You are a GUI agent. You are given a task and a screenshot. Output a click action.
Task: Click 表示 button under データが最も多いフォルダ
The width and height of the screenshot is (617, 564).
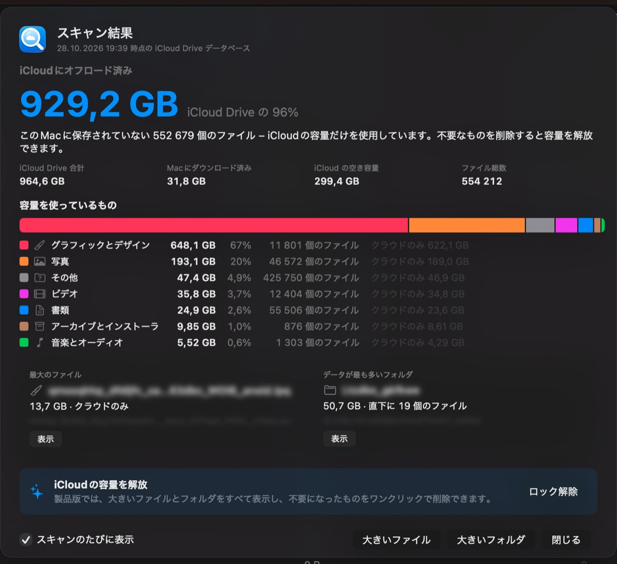(339, 439)
